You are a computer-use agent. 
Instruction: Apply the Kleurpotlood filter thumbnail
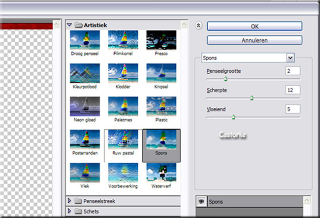click(x=85, y=73)
